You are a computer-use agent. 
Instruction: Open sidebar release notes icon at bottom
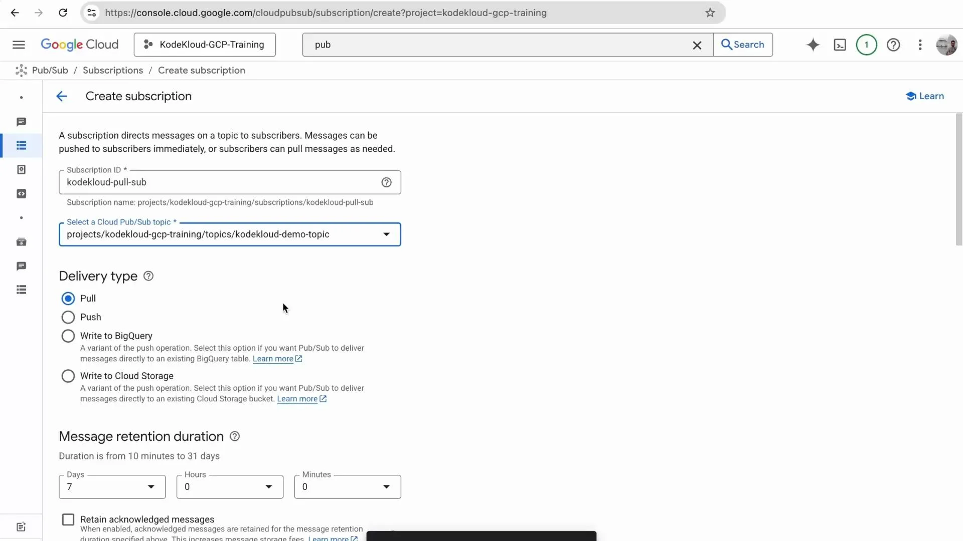[x=21, y=527]
